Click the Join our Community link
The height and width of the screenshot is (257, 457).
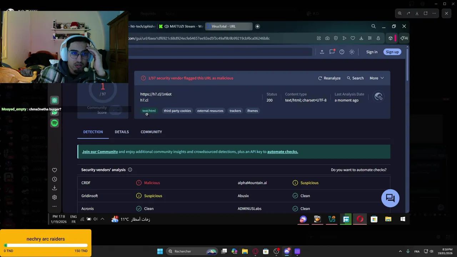tap(100, 152)
